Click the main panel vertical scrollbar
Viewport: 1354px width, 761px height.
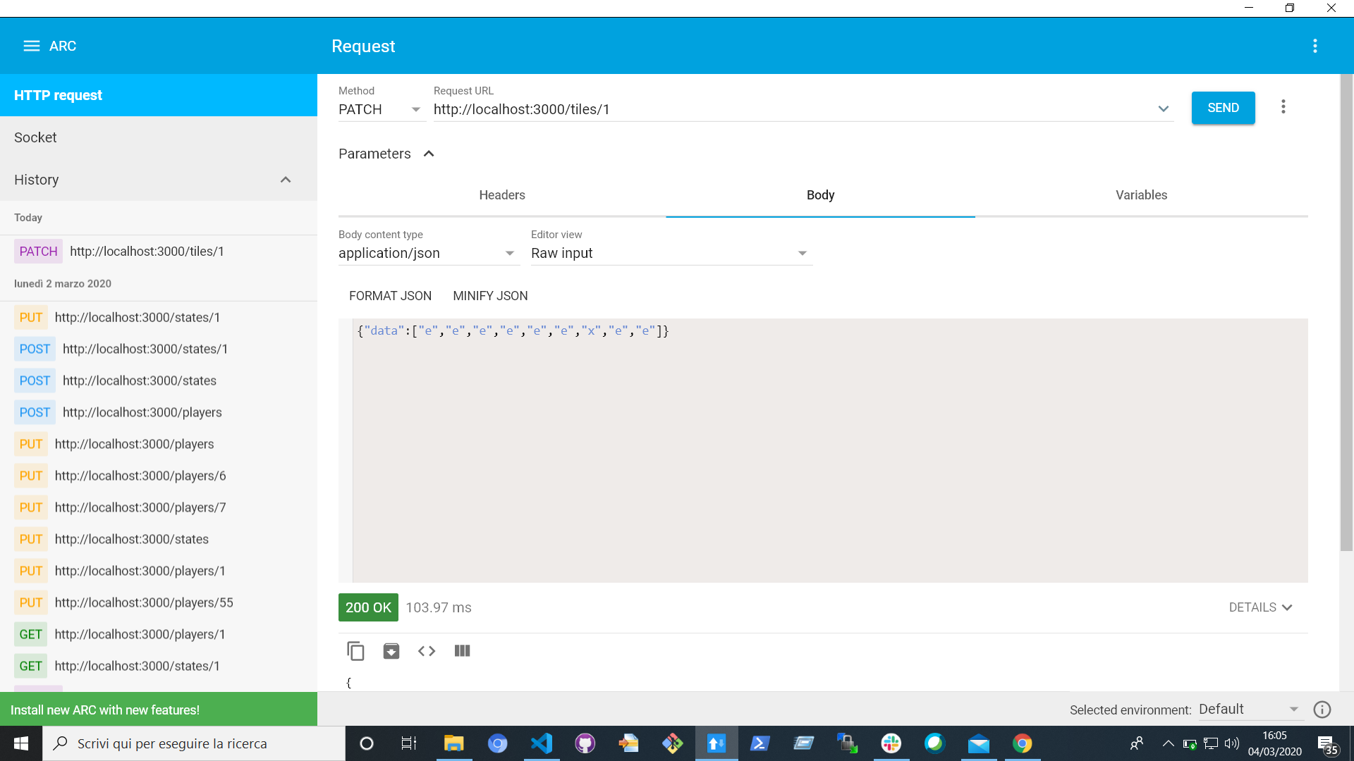[x=1346, y=313]
